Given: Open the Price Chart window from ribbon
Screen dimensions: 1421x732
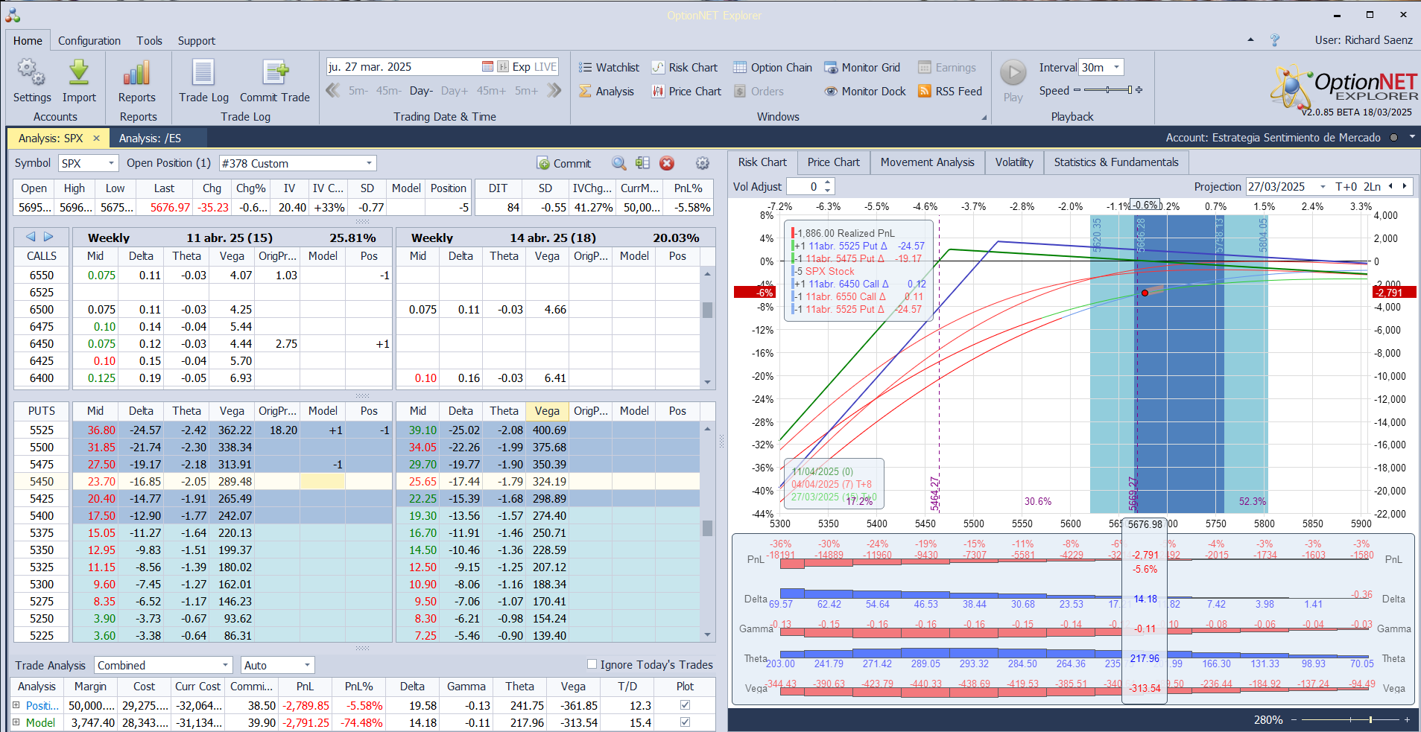Looking at the screenshot, I should tap(686, 92).
